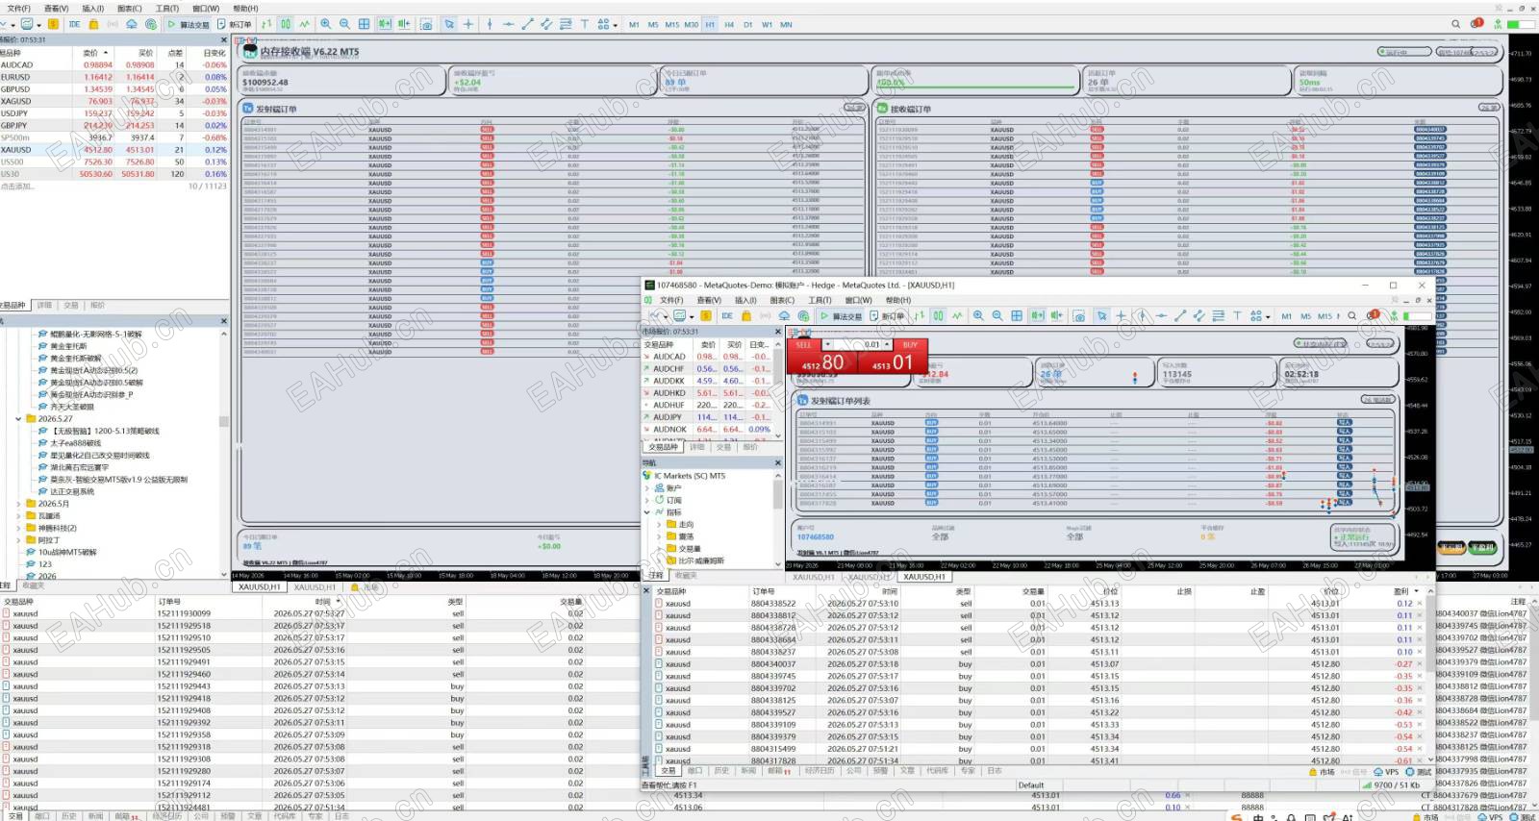This screenshot has width=1539, height=821.
Task: Expand the 2026.5月 folder in navigator
Action: pyautogui.click(x=18, y=504)
